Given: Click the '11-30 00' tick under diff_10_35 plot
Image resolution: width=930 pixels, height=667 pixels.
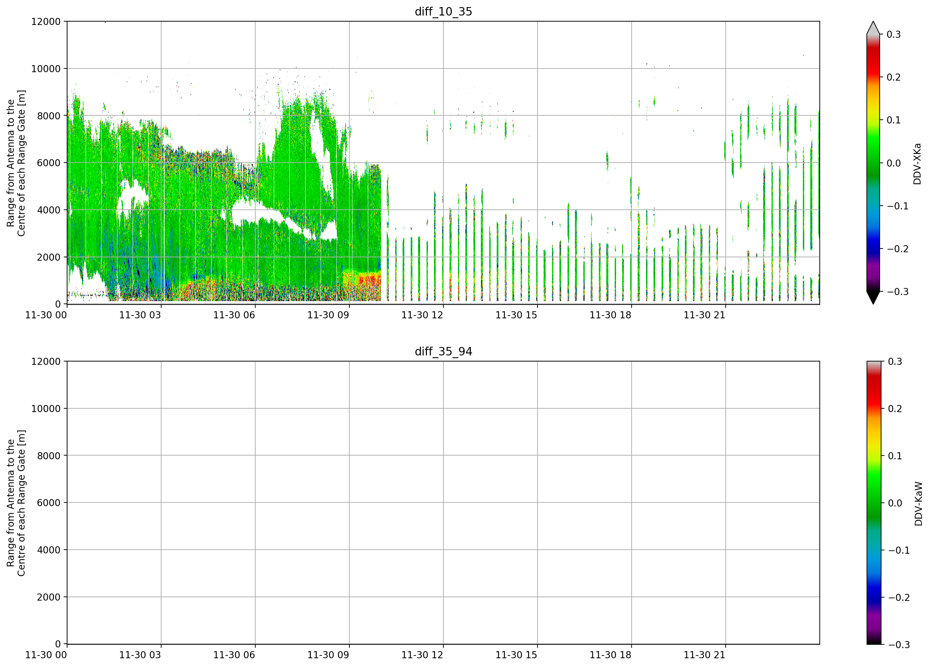Looking at the screenshot, I should [x=46, y=315].
